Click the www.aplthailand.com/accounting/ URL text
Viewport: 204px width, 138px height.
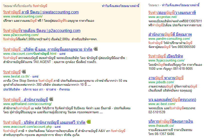click(x=28, y=104)
